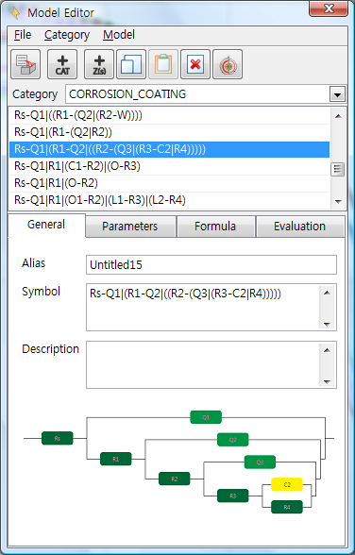Screen dimensions: 355x555
Task: Click Description box scroll down arrow
Action: [x=327, y=381]
